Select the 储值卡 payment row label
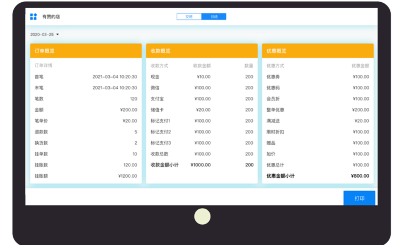This screenshot has height=245, width=403. (x=157, y=110)
